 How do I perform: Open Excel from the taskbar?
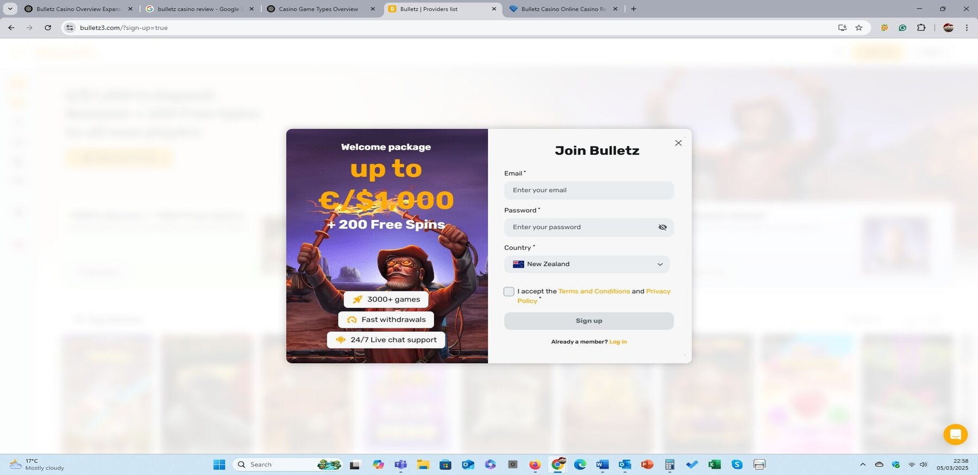pyautogui.click(x=714, y=465)
